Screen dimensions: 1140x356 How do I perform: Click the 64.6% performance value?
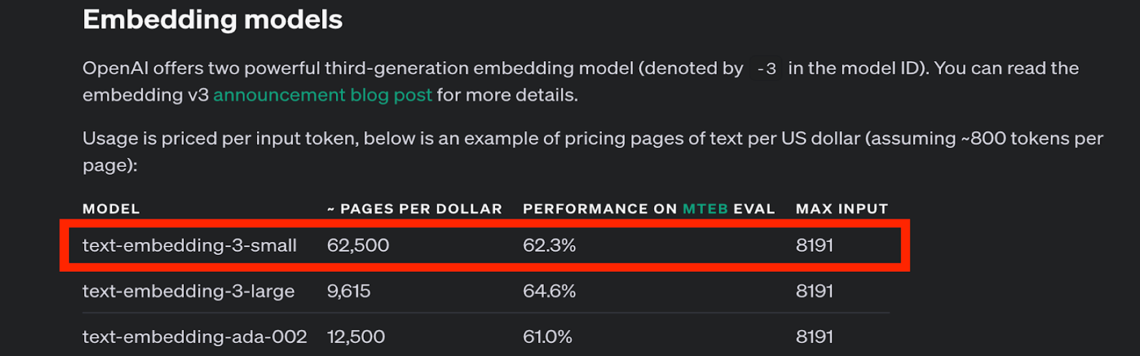click(x=549, y=291)
